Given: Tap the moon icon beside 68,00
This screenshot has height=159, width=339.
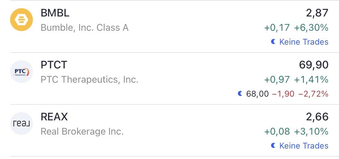Looking at the screenshot, I should (240, 93).
